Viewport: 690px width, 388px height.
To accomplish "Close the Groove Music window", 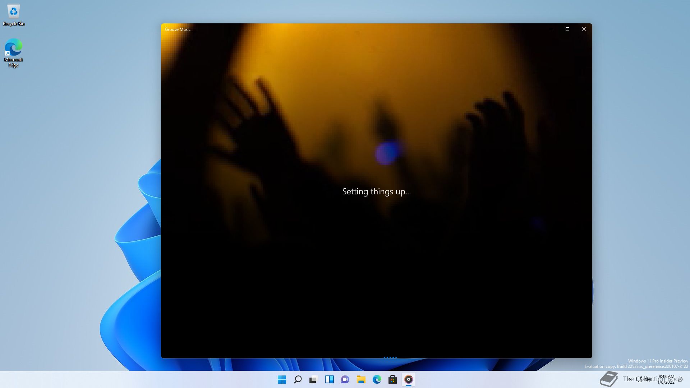I will pyautogui.click(x=584, y=29).
